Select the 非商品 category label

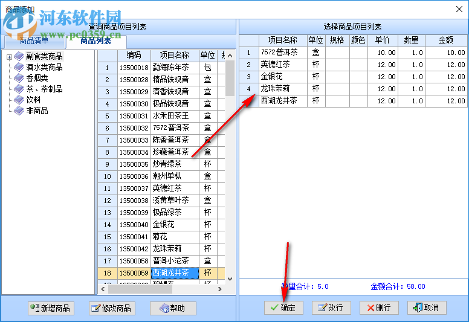click(37, 111)
